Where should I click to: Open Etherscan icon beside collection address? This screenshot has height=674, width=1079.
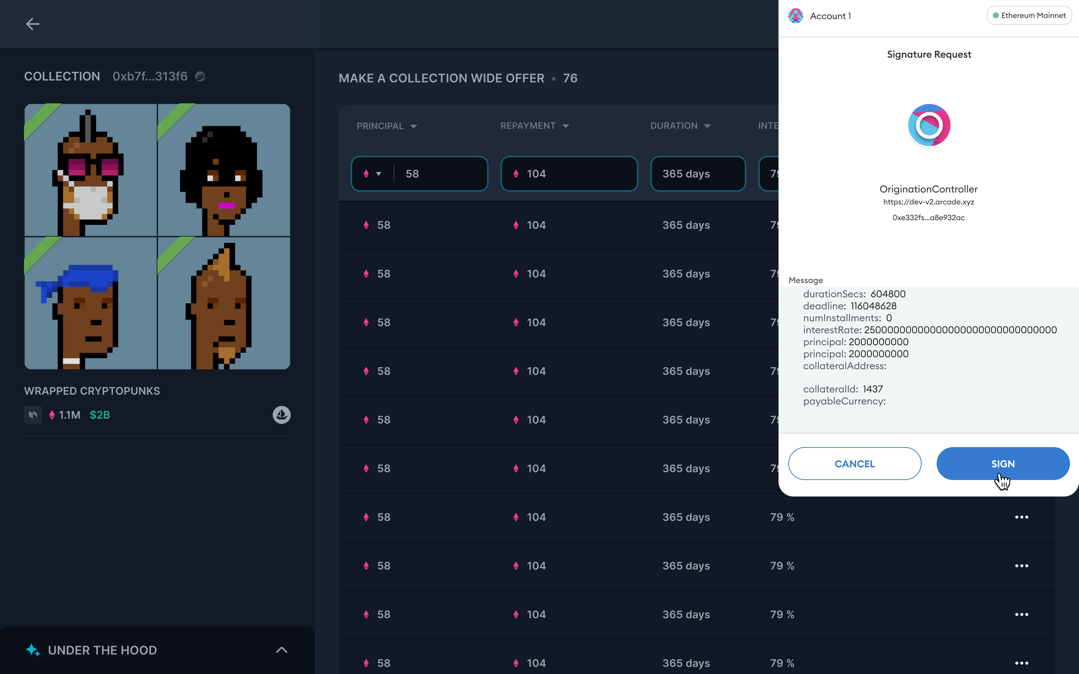200,77
